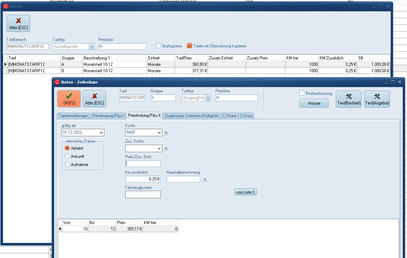This screenshot has width=407, height=258.
Task: Select the Ankunft radio option
Action: tap(67, 156)
